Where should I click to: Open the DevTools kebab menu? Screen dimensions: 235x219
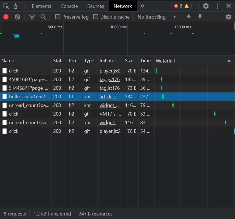pyautogui.click(x=217, y=6)
